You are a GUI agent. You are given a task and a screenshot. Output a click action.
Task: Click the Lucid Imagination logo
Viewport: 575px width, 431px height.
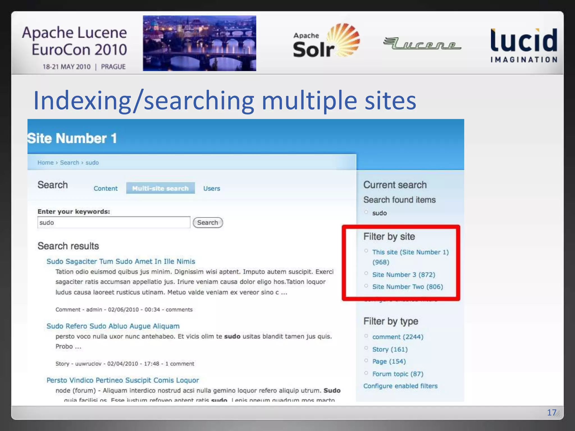click(x=524, y=45)
